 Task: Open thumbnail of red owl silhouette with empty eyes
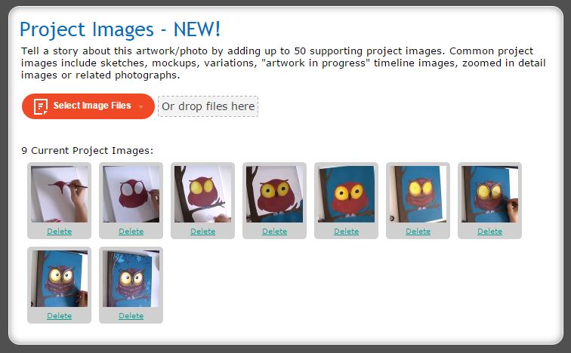click(x=131, y=194)
